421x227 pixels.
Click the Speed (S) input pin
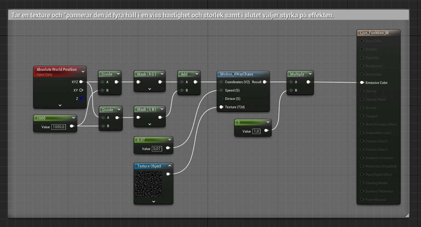coord(221,90)
